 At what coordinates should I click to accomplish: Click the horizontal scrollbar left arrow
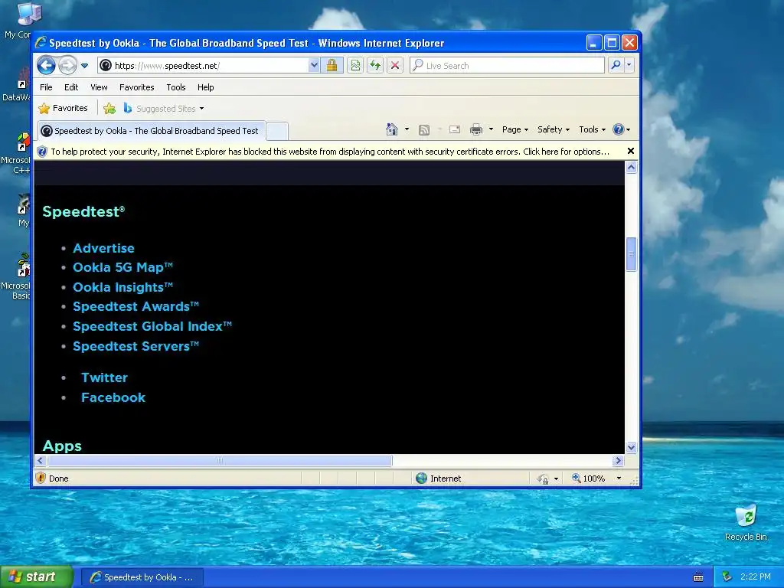pyautogui.click(x=41, y=460)
